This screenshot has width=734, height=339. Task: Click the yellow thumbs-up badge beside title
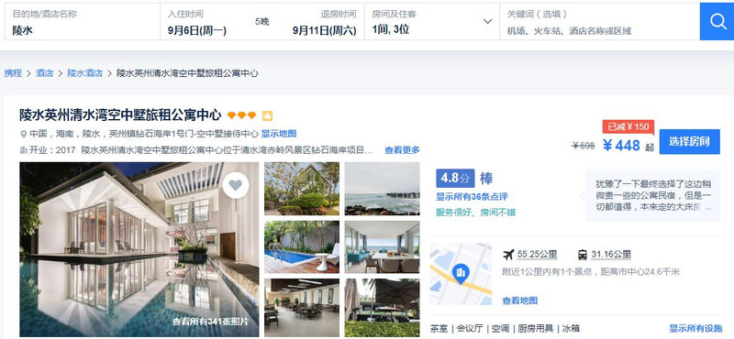(267, 115)
